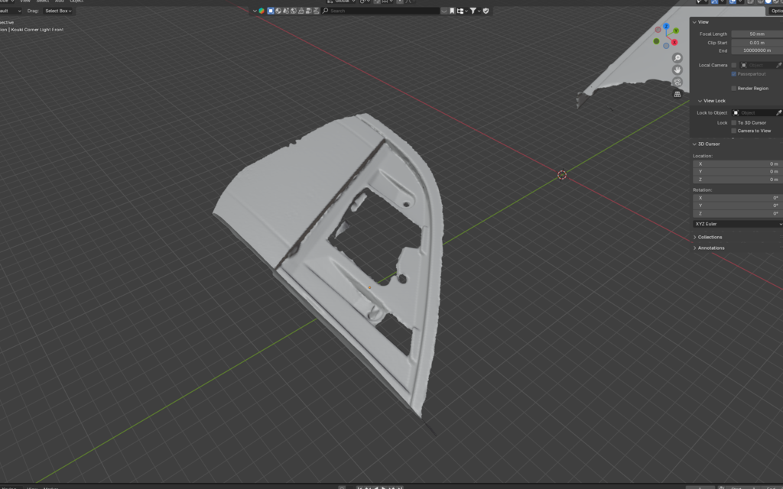Click the clip End 10000000 m field
Image resolution: width=783 pixels, height=489 pixels.
click(x=757, y=50)
